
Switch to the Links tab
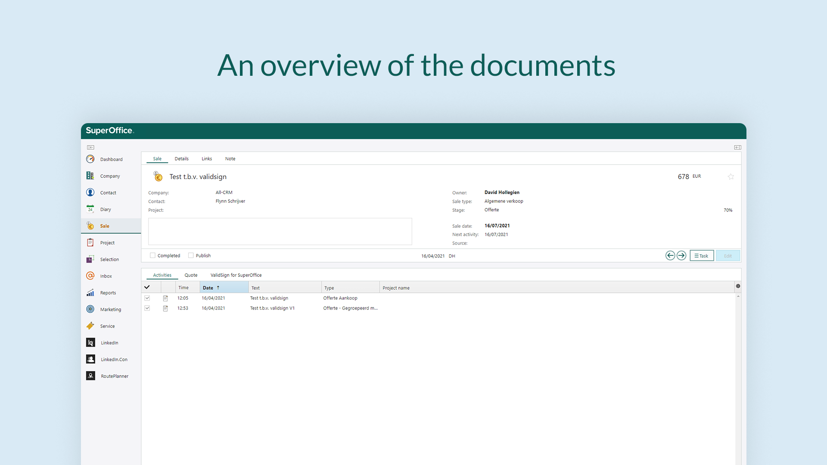(x=207, y=159)
